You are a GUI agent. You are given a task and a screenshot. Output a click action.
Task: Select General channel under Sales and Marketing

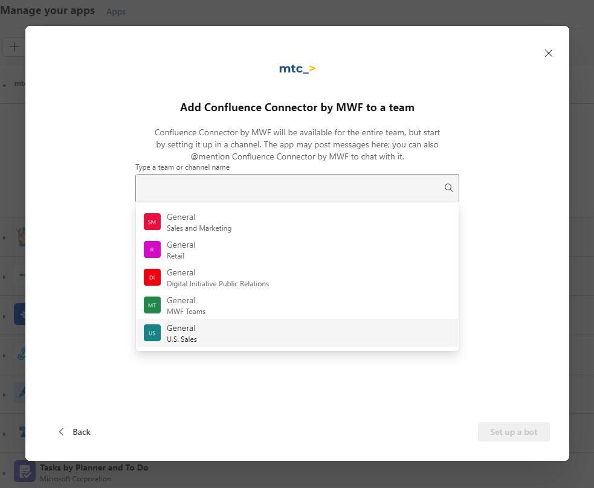[x=272, y=222]
